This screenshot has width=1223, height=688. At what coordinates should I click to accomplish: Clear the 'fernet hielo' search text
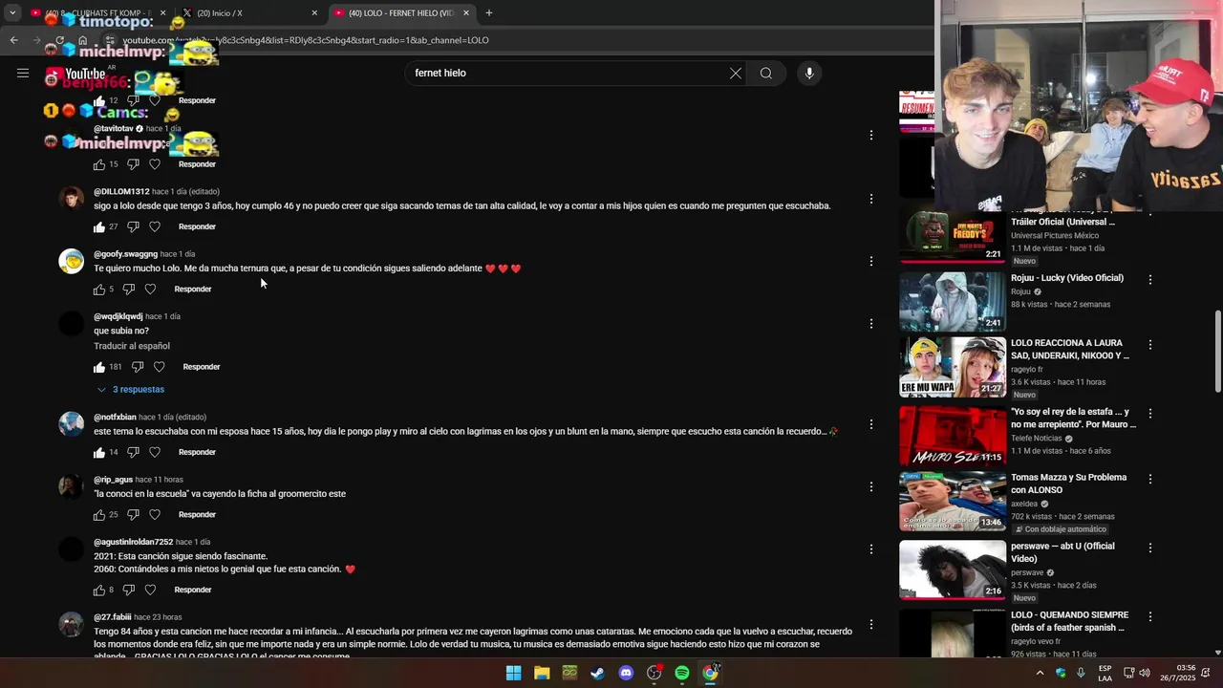736,74
